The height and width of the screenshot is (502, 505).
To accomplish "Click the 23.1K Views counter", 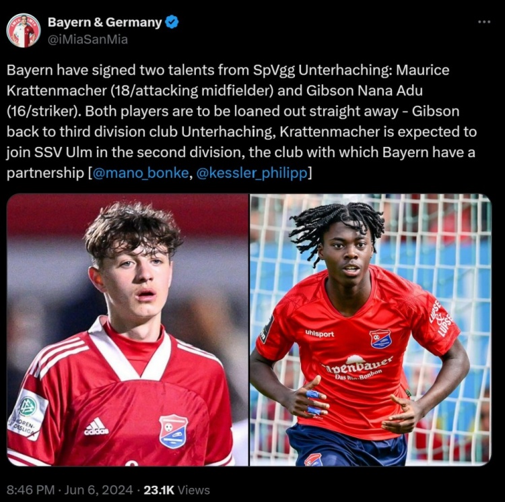I will pos(176,490).
